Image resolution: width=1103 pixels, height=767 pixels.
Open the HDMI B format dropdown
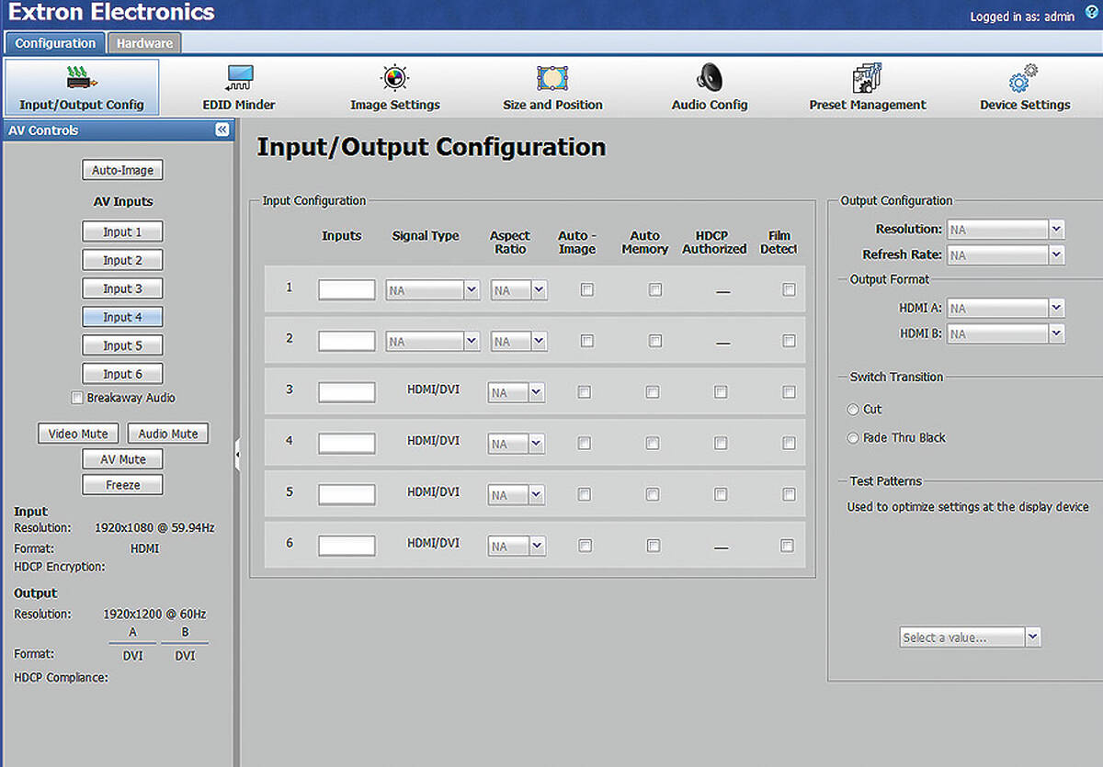(1006, 334)
